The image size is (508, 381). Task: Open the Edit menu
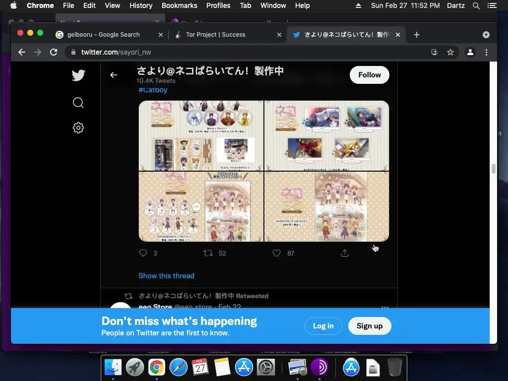tap(89, 5)
